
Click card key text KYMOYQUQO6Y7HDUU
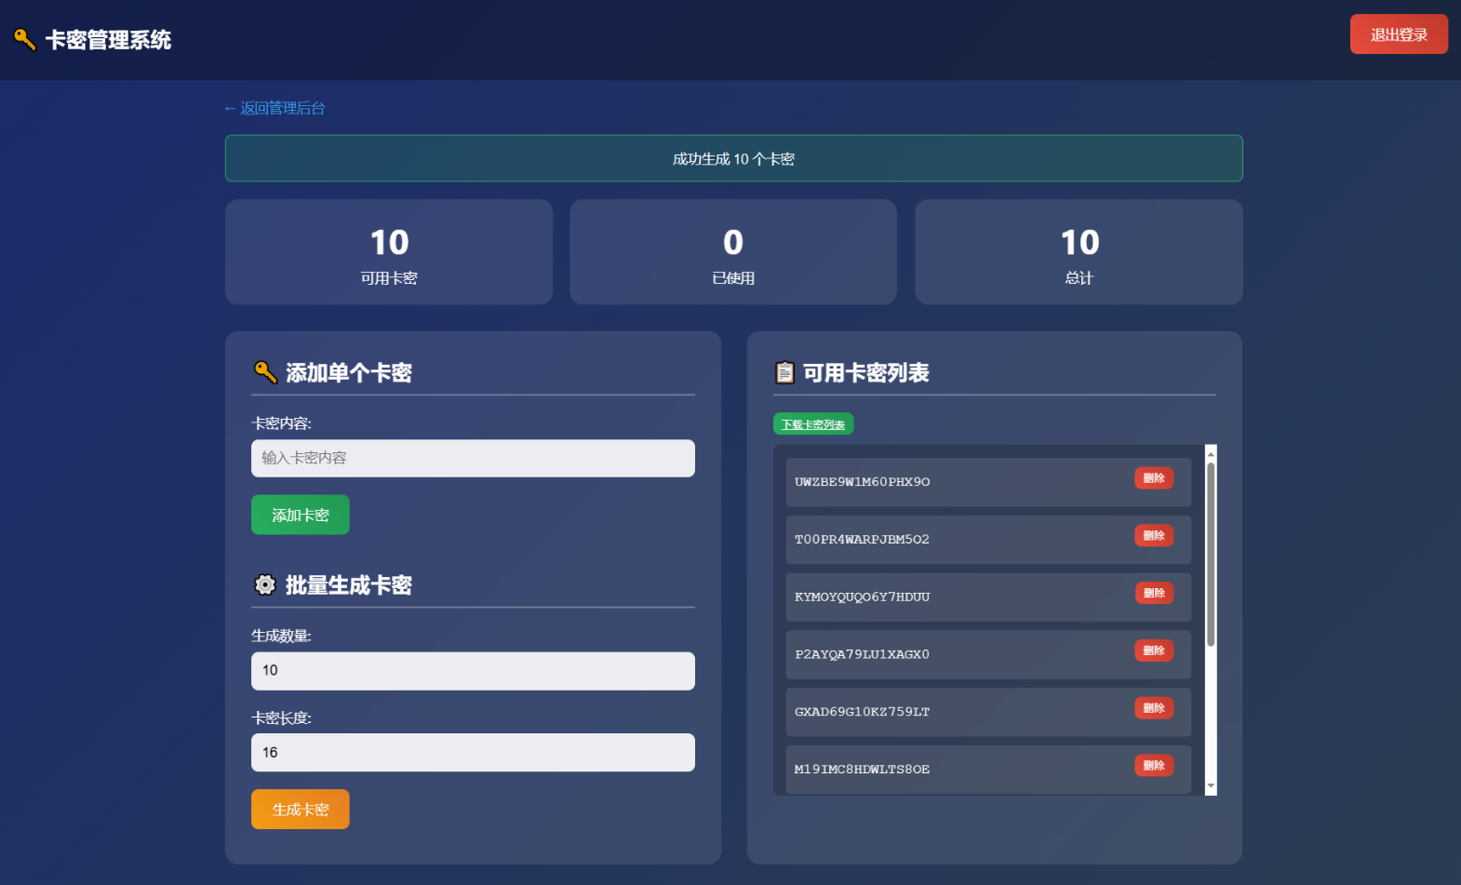tap(862, 597)
